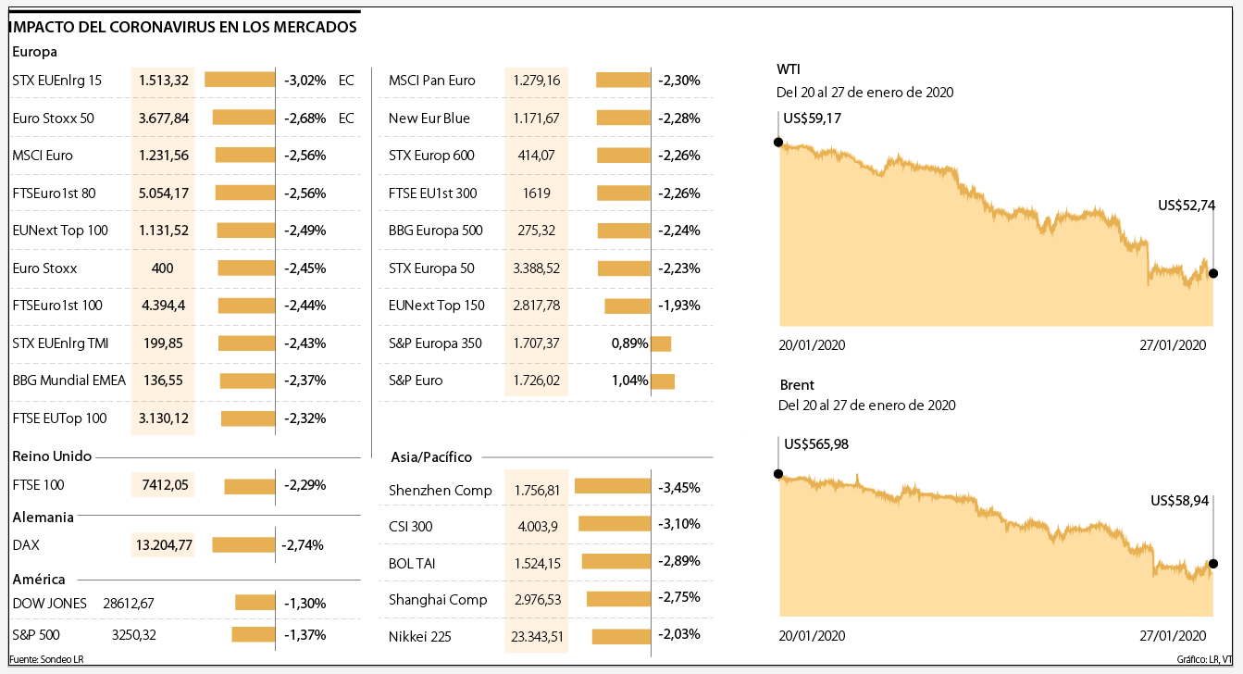The width and height of the screenshot is (1243, 674).
Task: Click the Impacto del Coronavirus title
Action: click(x=182, y=28)
